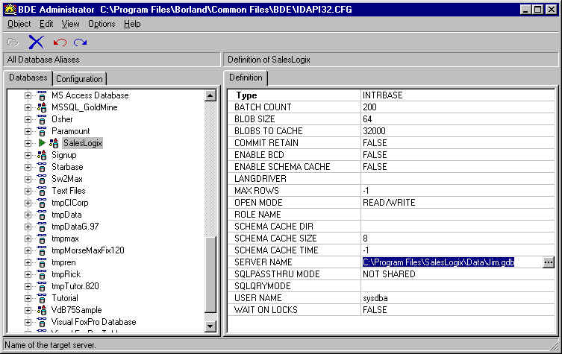The height and width of the screenshot is (354, 562).
Task: Select the Osher database icon
Action: click(x=42, y=119)
